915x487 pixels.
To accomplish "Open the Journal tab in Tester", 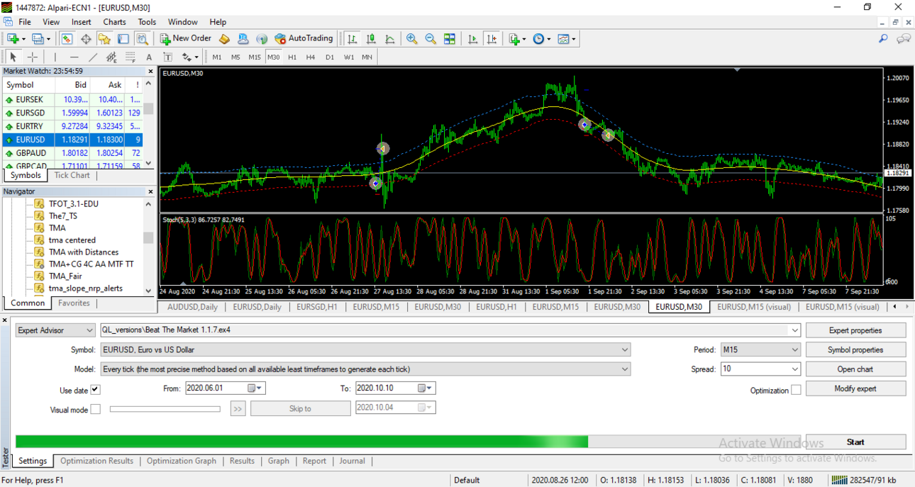I will [352, 461].
